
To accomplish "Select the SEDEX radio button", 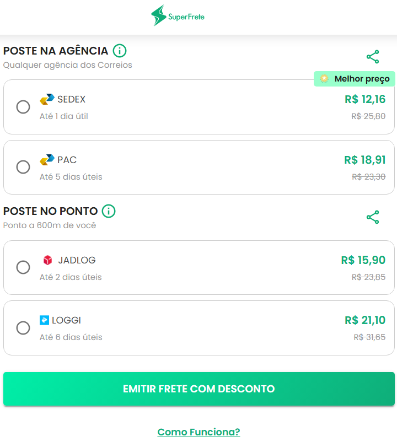I will pyautogui.click(x=23, y=107).
